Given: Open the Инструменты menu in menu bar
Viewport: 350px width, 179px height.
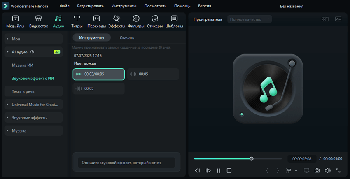Looking at the screenshot, I should [x=124, y=6].
